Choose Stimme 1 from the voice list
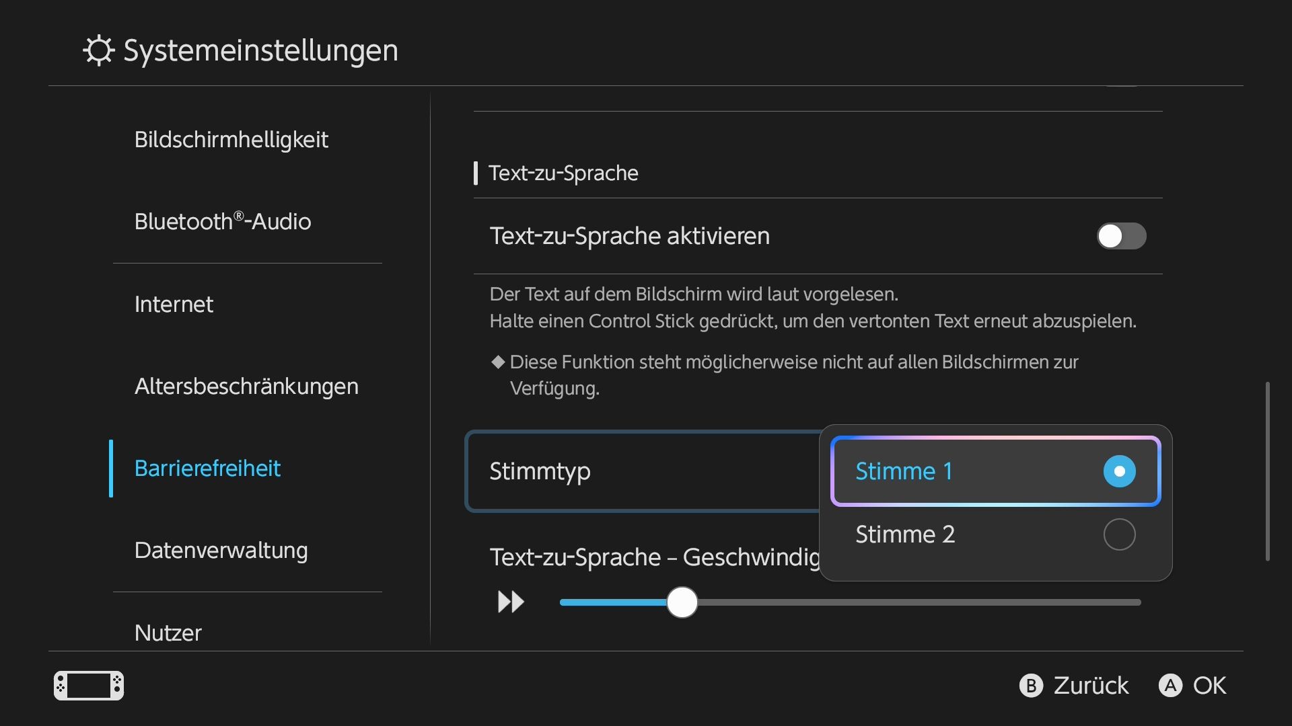The width and height of the screenshot is (1292, 726). pyautogui.click(x=995, y=471)
